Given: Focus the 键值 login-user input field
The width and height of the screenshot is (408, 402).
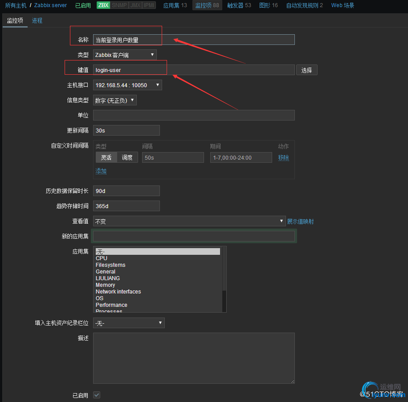Looking at the screenshot, I should coord(194,70).
